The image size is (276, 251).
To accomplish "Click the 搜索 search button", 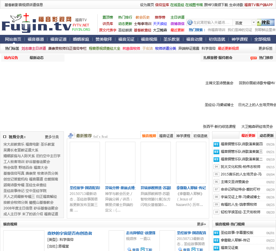I will [x=266, y=23].
